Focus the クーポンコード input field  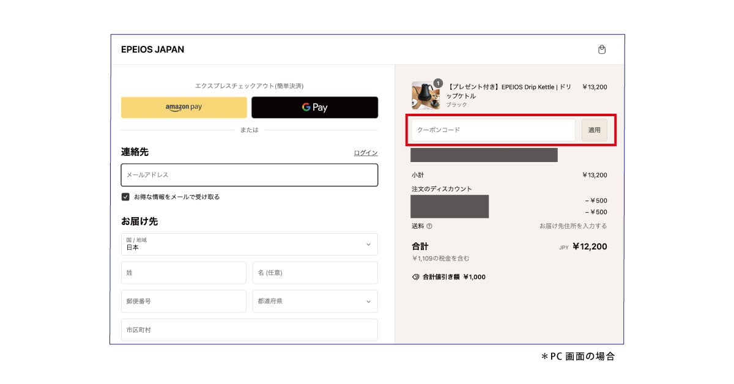(493, 130)
